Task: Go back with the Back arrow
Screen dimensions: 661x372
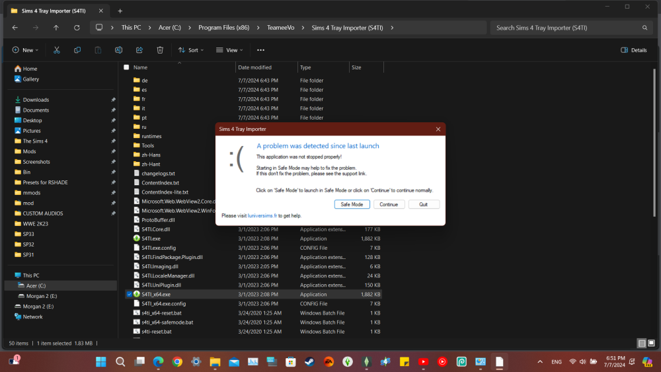Action: click(x=15, y=28)
